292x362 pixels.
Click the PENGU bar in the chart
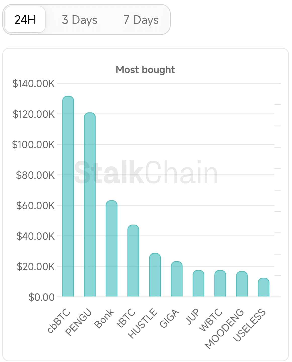90,205
